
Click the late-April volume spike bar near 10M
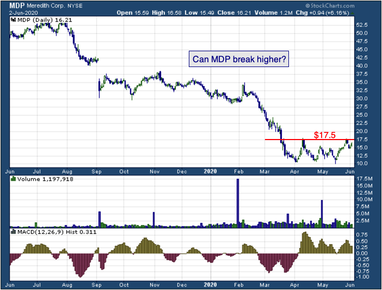322,214
